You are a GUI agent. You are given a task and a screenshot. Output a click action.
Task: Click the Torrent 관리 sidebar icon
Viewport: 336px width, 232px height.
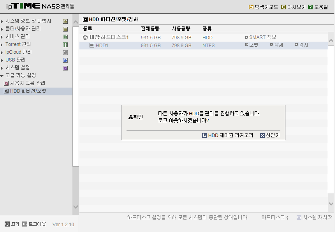[65, 44]
